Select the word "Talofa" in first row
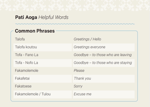Image resolution: width=150 pixels, height=107 pixels. [x=20, y=39]
